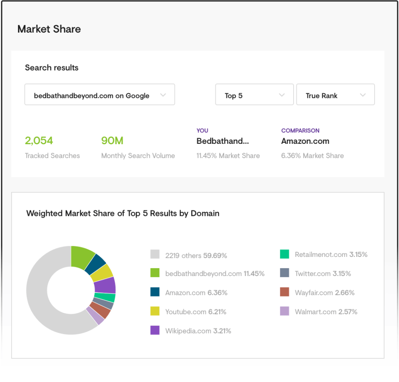Click the yellow Youtube.com legend swatch

coord(155,311)
